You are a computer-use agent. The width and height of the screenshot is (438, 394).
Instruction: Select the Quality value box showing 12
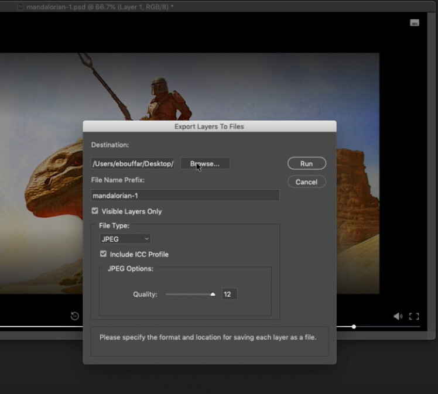(x=229, y=294)
